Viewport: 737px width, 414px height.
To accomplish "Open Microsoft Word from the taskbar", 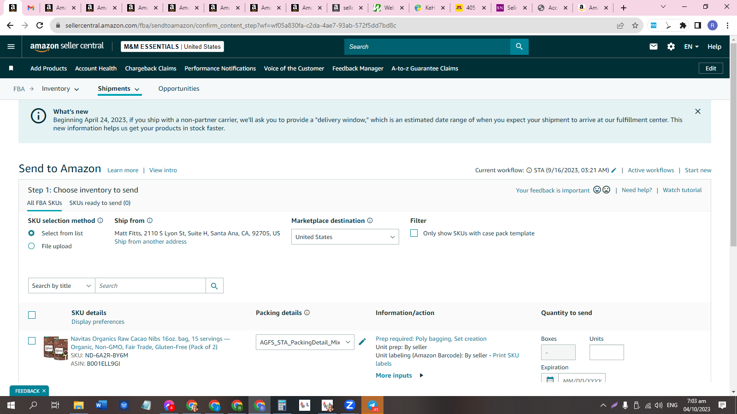I will (101, 405).
